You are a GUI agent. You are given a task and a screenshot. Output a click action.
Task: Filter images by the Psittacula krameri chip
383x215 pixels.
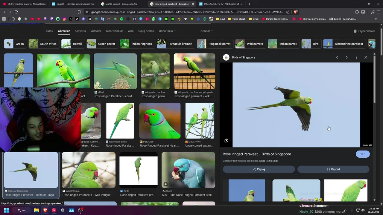[x=176, y=44]
